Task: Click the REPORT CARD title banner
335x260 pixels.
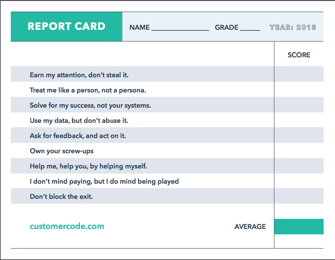Action: [67, 27]
